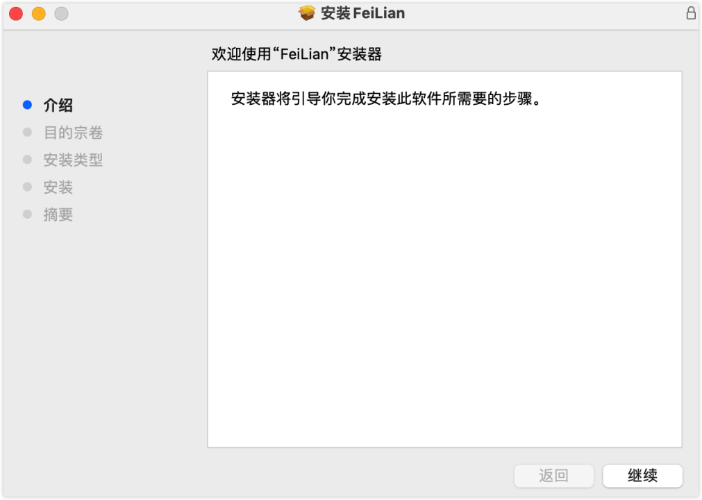Click the installer introduction text paragraph
The height and width of the screenshot is (500, 702).
coord(386,99)
